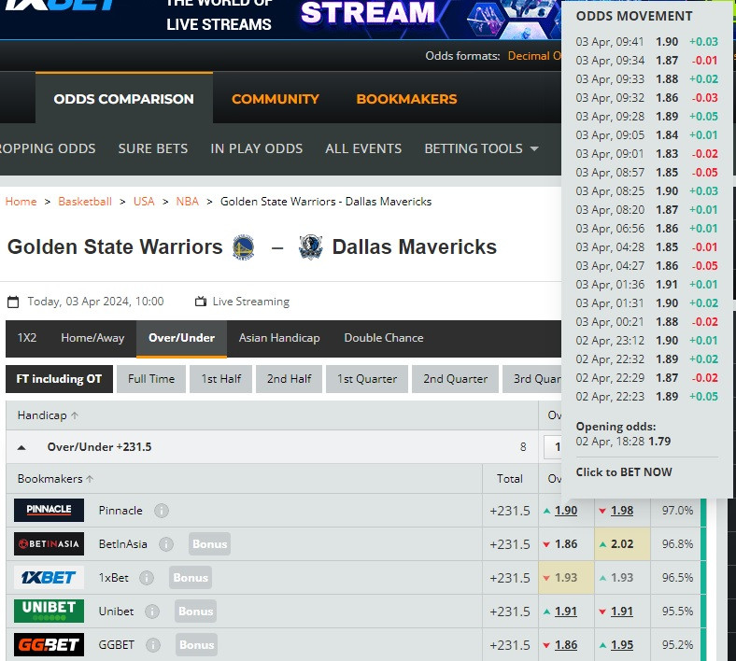Image resolution: width=736 pixels, height=661 pixels.
Task: Click USA breadcrumb link
Action: point(144,202)
